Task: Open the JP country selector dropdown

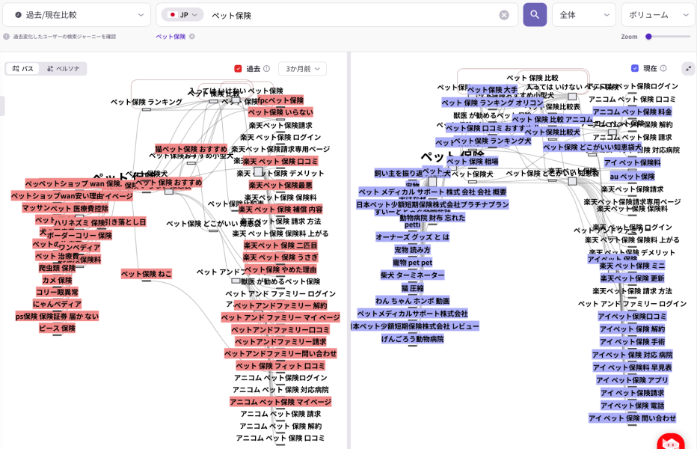Action: pos(182,15)
